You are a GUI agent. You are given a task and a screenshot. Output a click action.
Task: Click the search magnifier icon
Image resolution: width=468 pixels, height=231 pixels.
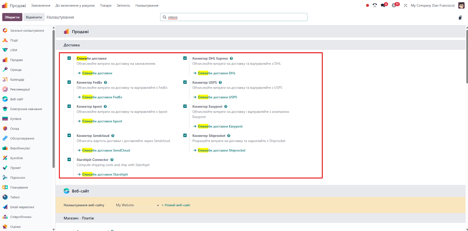(164, 17)
